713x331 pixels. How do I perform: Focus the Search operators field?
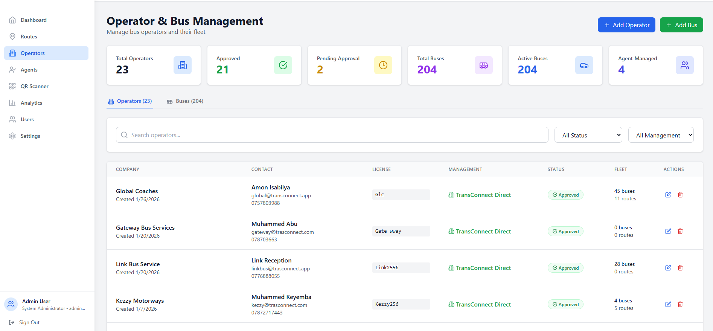pos(332,135)
